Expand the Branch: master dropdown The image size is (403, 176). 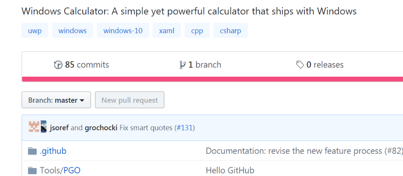[x=56, y=100]
